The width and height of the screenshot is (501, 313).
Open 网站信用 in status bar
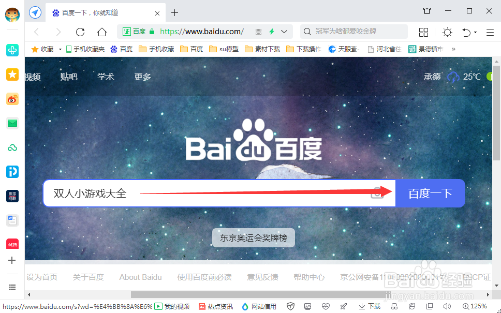259,307
